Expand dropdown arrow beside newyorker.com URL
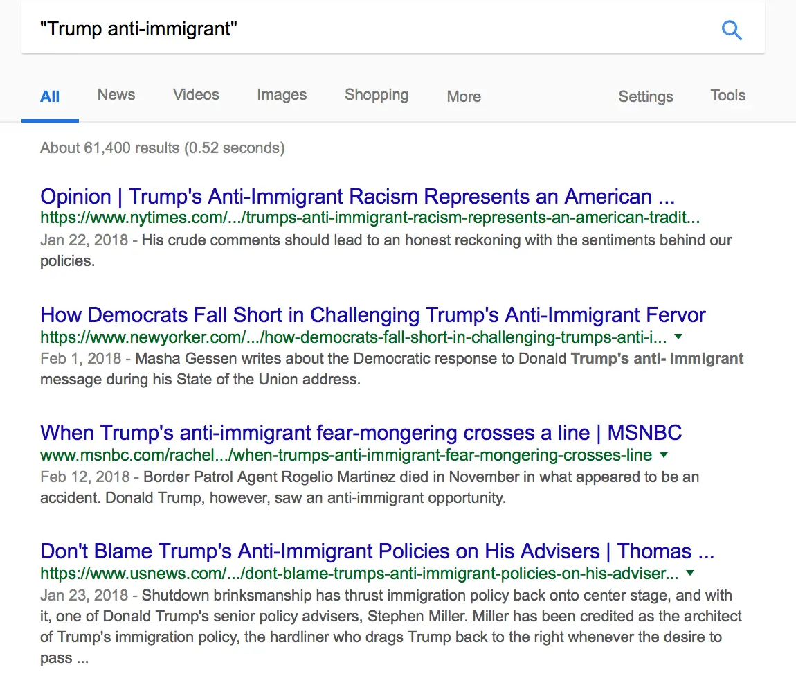 tap(678, 337)
